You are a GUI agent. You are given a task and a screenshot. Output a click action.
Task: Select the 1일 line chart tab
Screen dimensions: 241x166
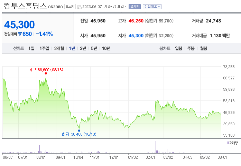click(31, 48)
